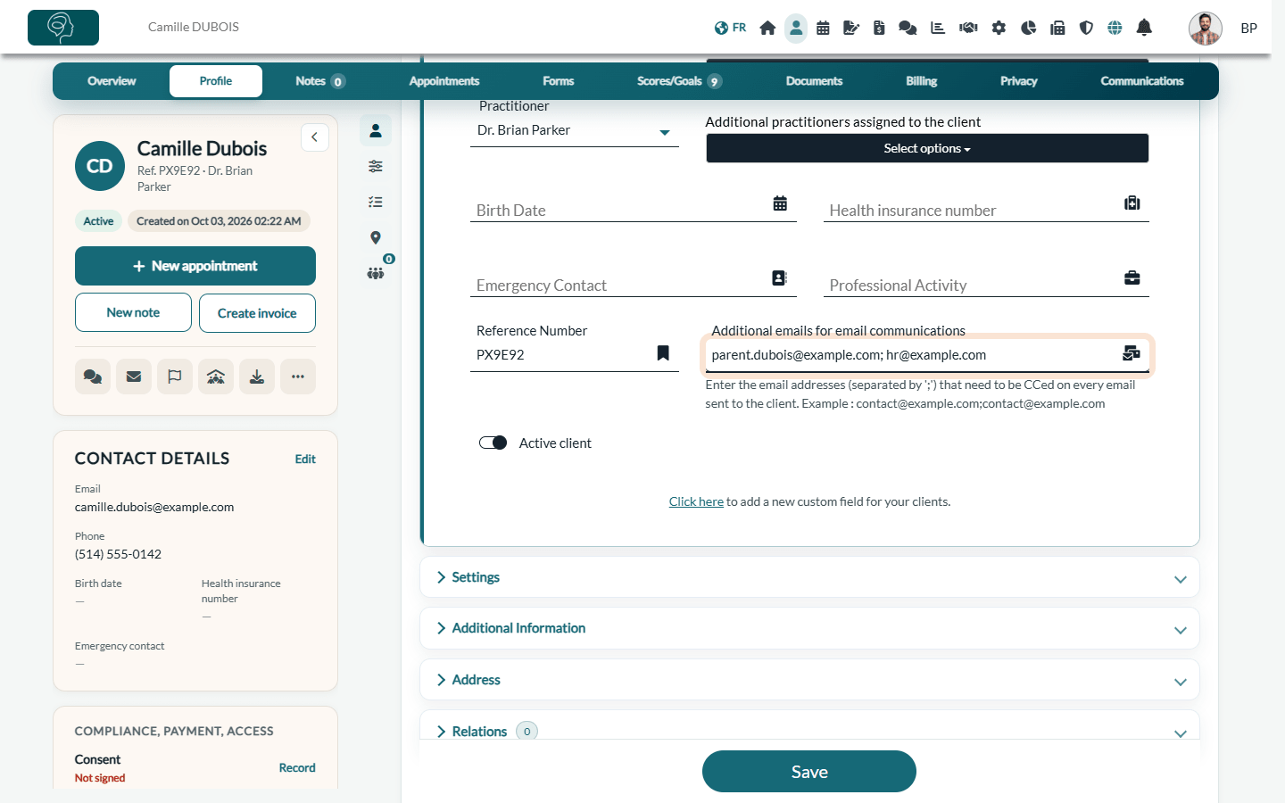The image size is (1285, 803).
Task: Open the Practitioner dropdown showing Dr. Brian Parker
Action: [574, 130]
